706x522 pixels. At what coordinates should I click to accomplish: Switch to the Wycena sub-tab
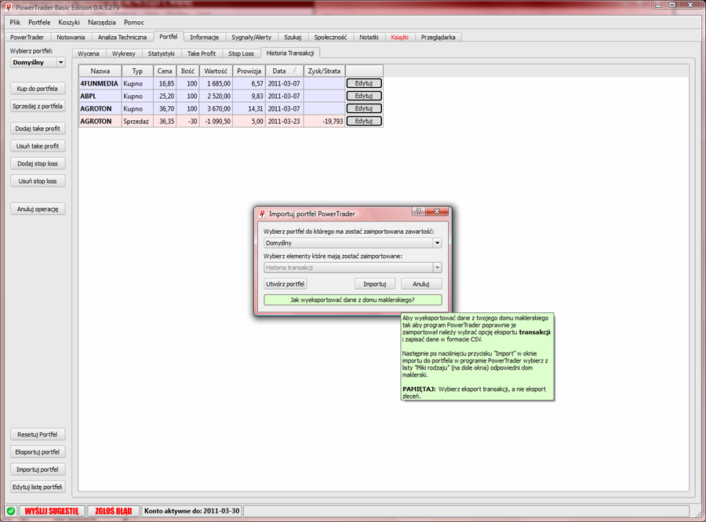click(x=88, y=53)
